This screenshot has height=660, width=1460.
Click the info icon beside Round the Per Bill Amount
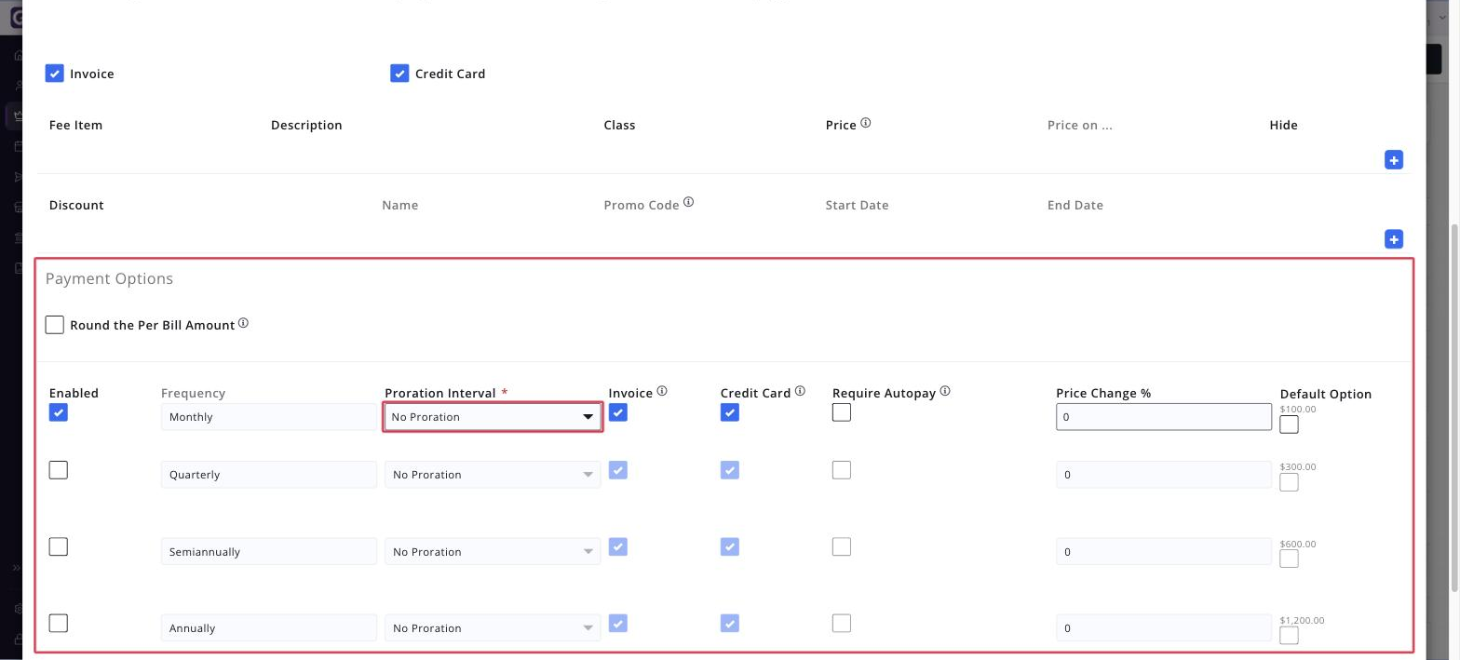point(243,323)
